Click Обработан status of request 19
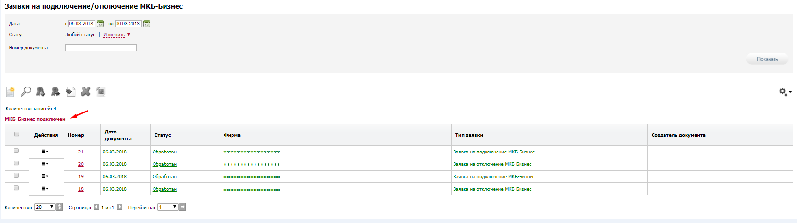Viewport: 797px width, 223px height. pos(165,177)
